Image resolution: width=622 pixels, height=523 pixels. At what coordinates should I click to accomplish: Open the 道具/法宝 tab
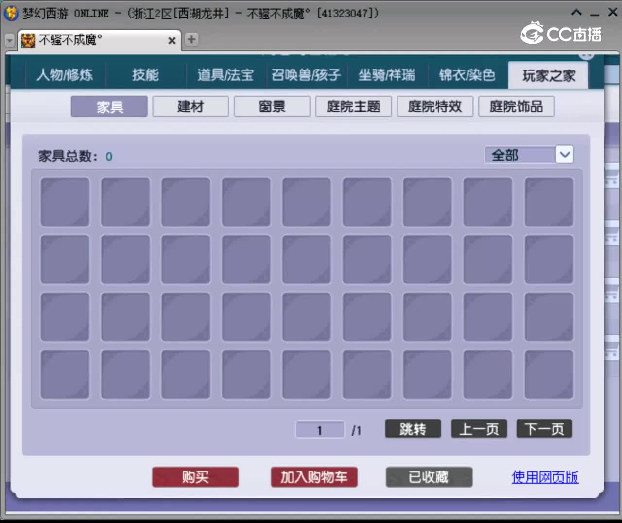tap(225, 75)
